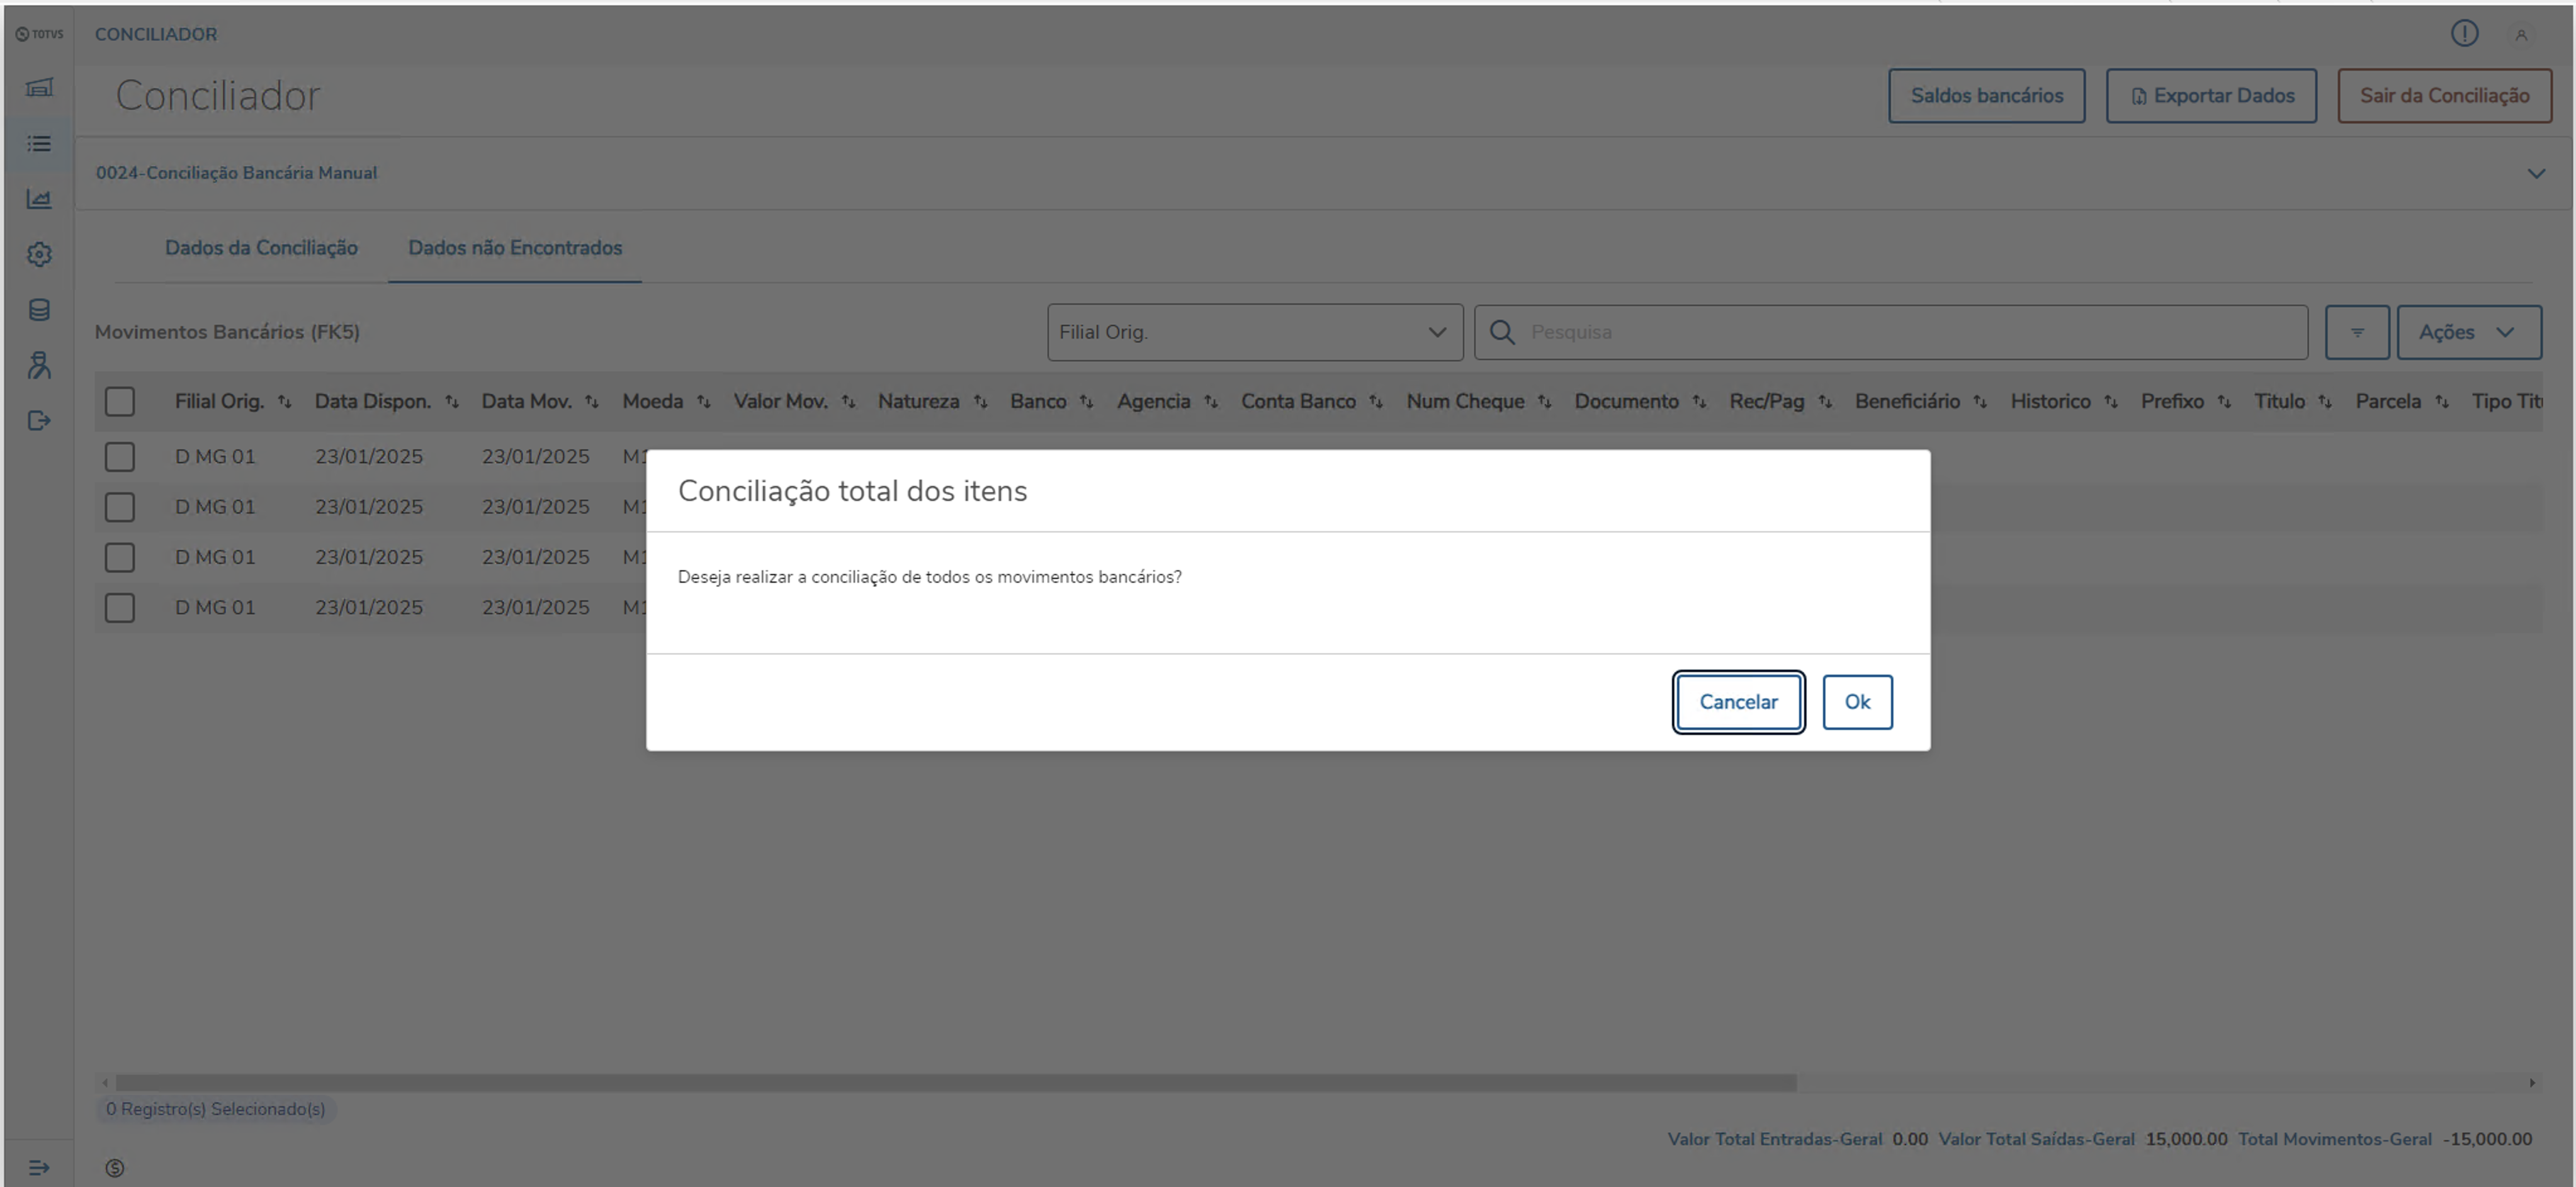Open the Filial Orig. dropdown

pos(1254,332)
